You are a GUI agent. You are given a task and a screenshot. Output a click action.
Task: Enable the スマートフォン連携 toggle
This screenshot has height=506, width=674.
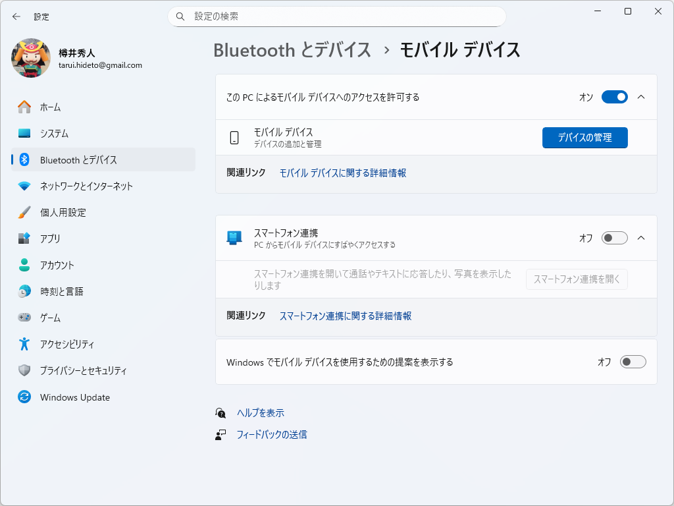click(614, 238)
